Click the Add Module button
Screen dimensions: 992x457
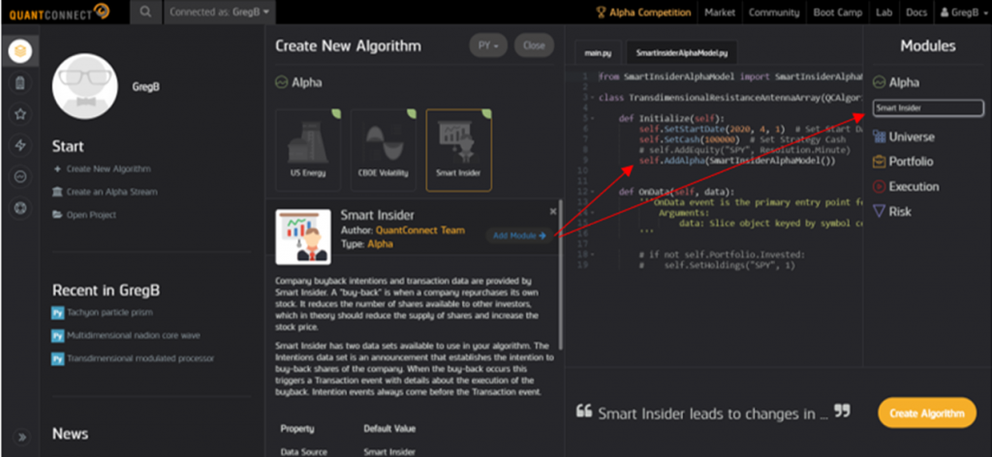point(519,236)
